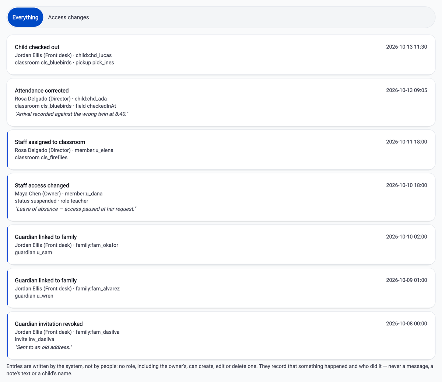Click 'Rosa Delgado (Director) · child:chd_ada' line

pyautogui.click(x=61, y=99)
